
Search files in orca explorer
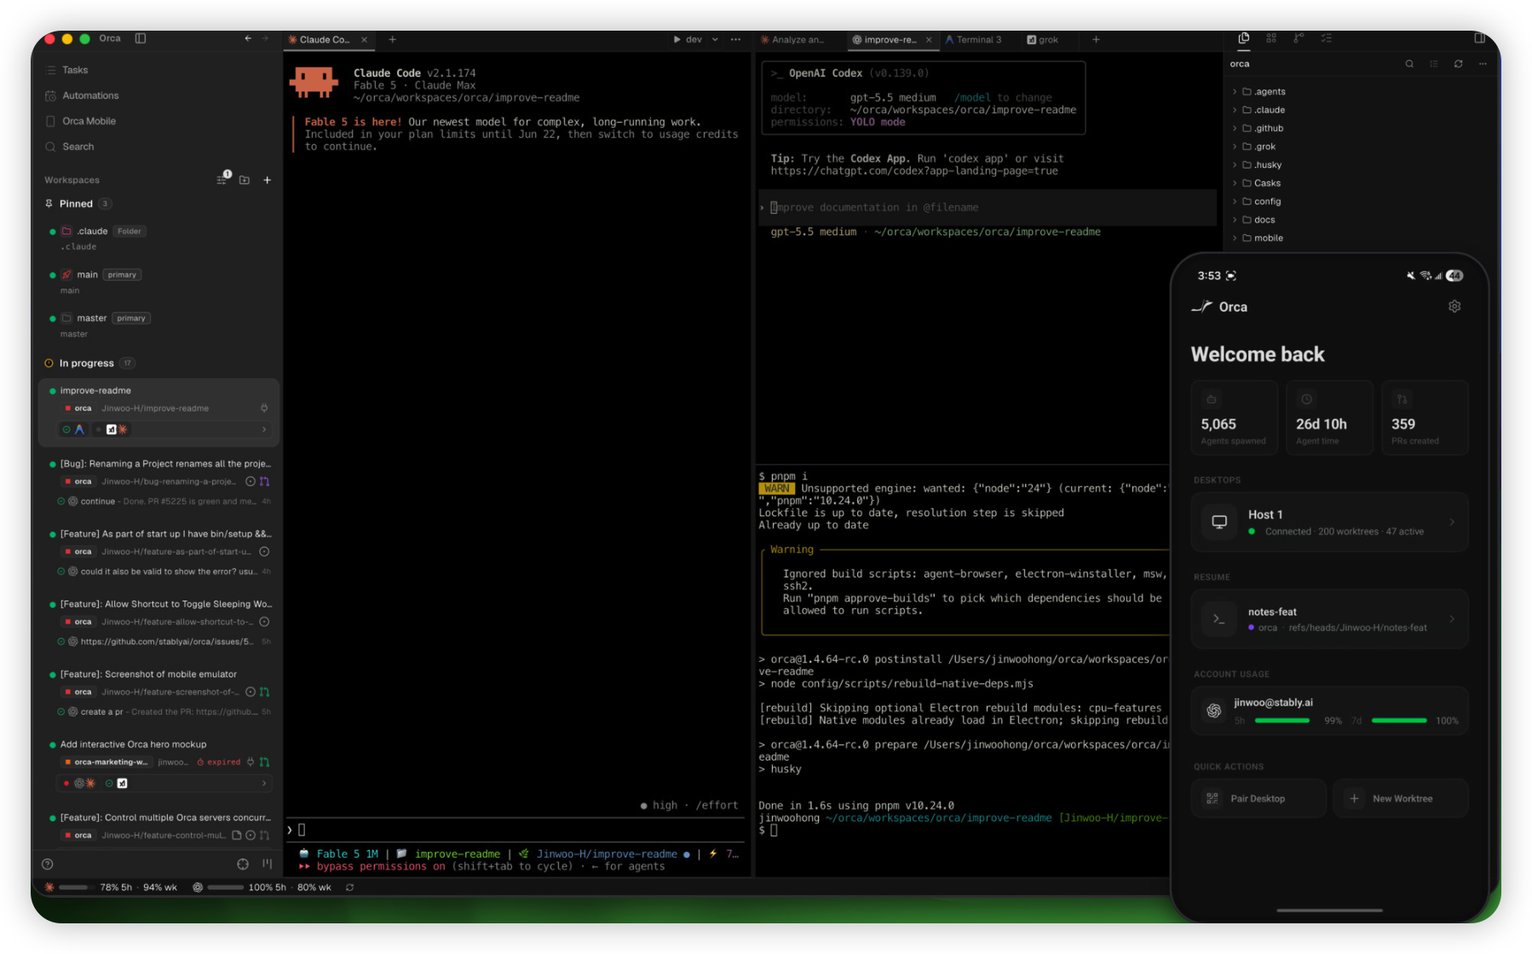[1409, 64]
